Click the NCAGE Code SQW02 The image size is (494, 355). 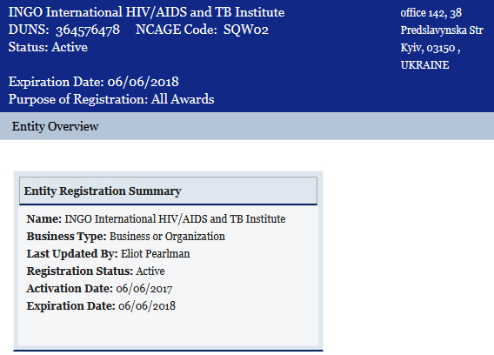click(x=246, y=30)
